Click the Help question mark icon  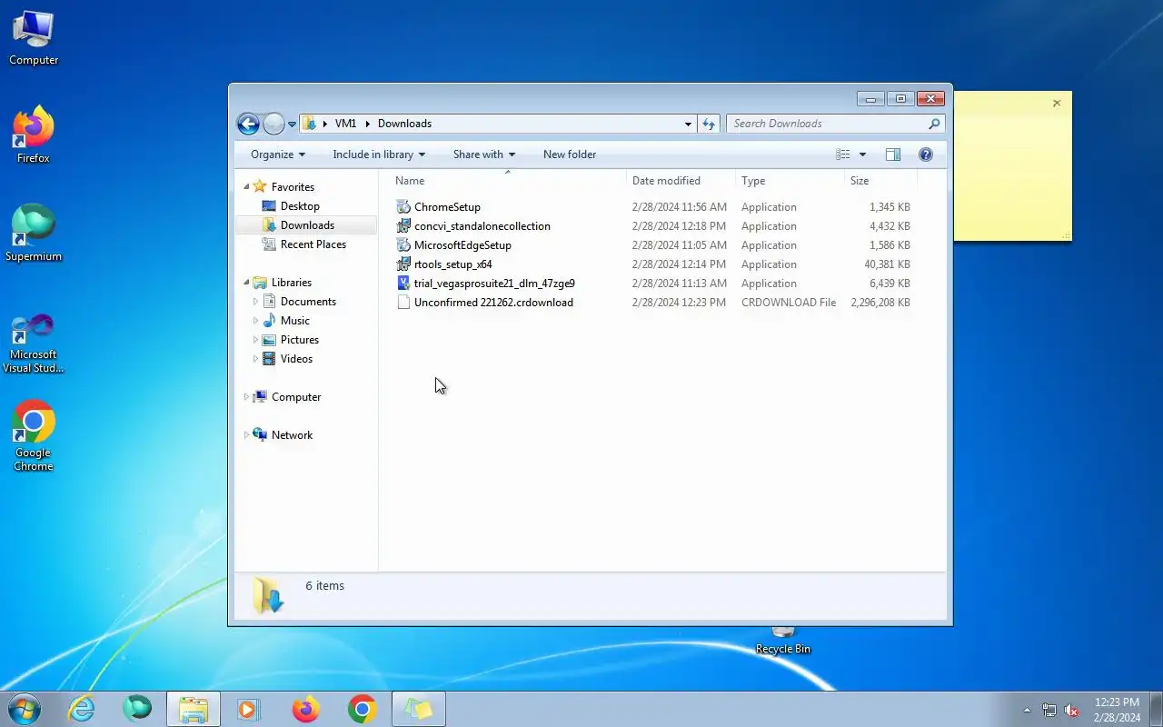click(x=926, y=154)
